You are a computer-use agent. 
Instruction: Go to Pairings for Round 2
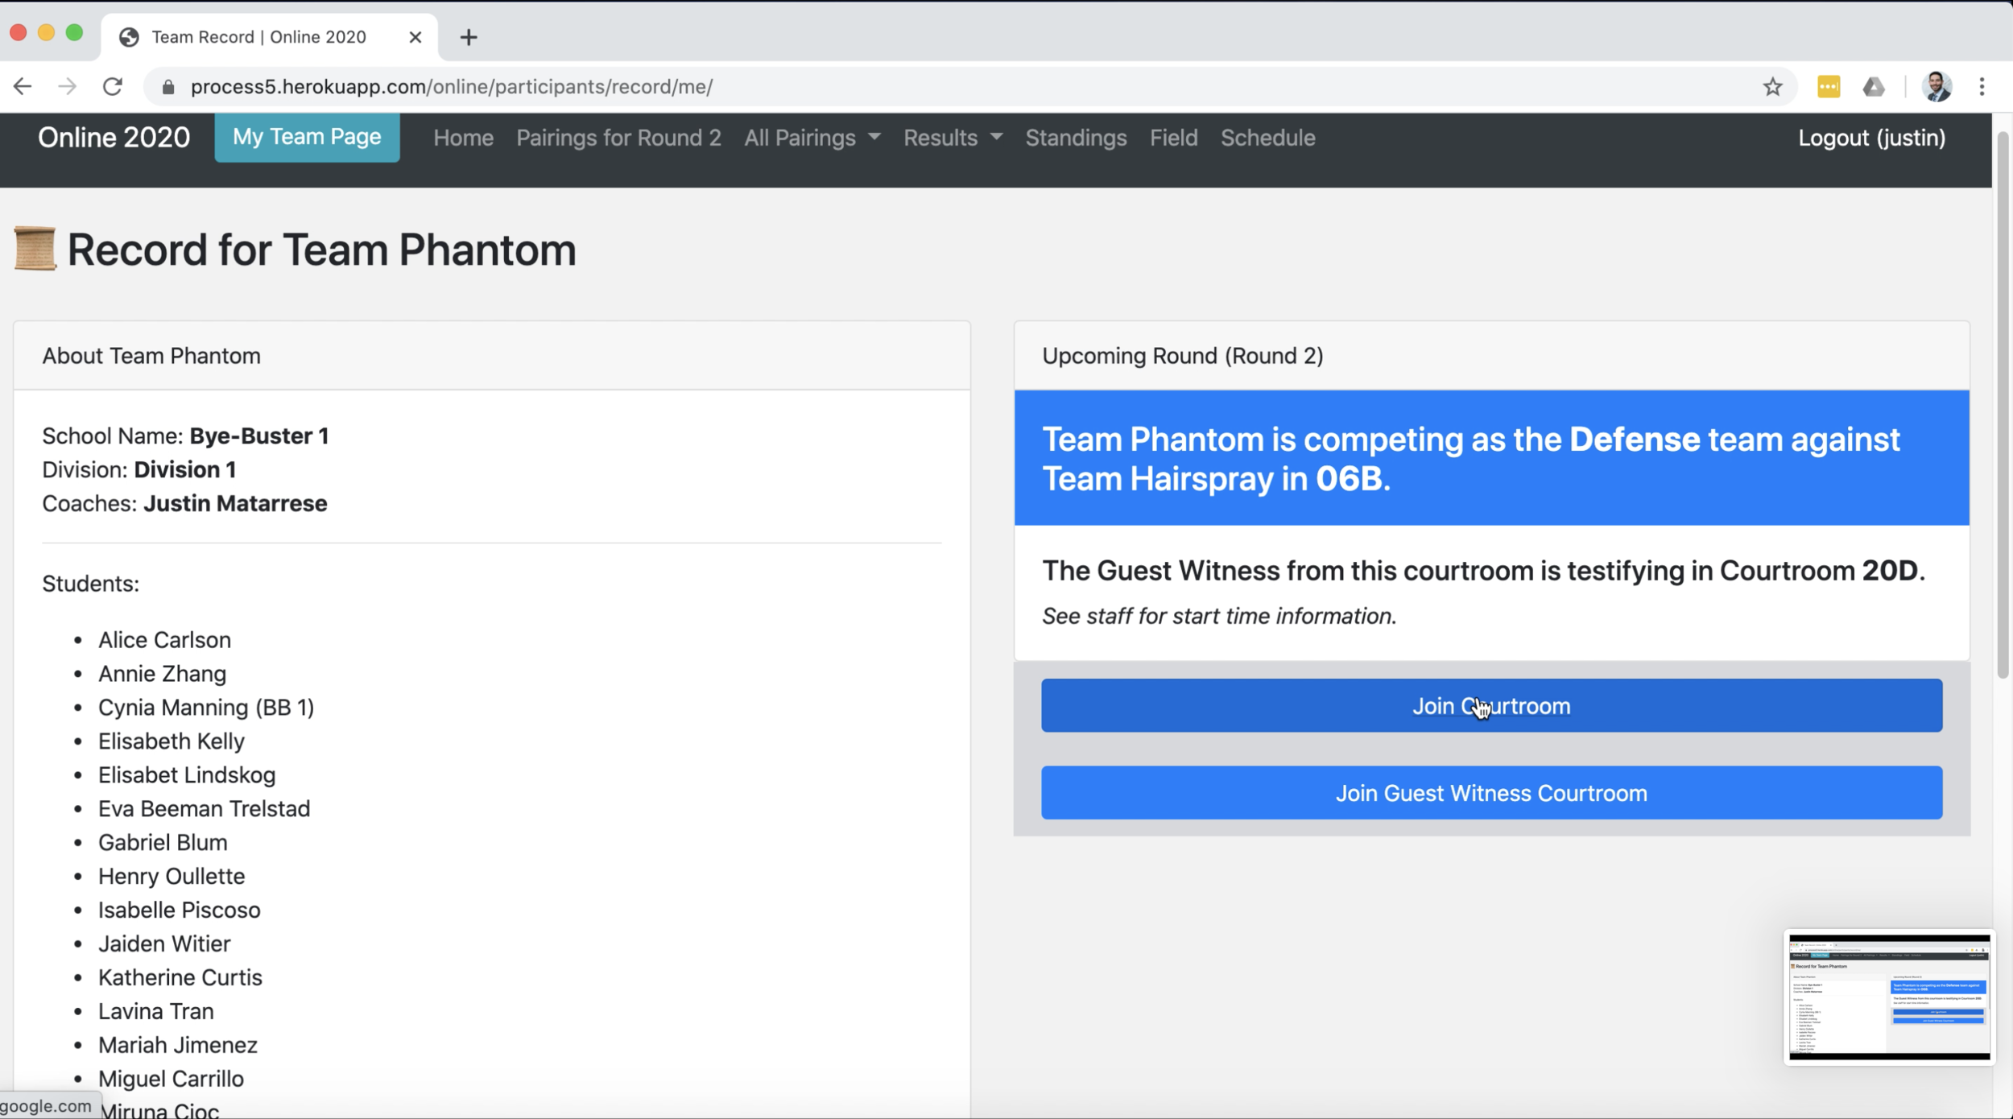[x=618, y=138]
